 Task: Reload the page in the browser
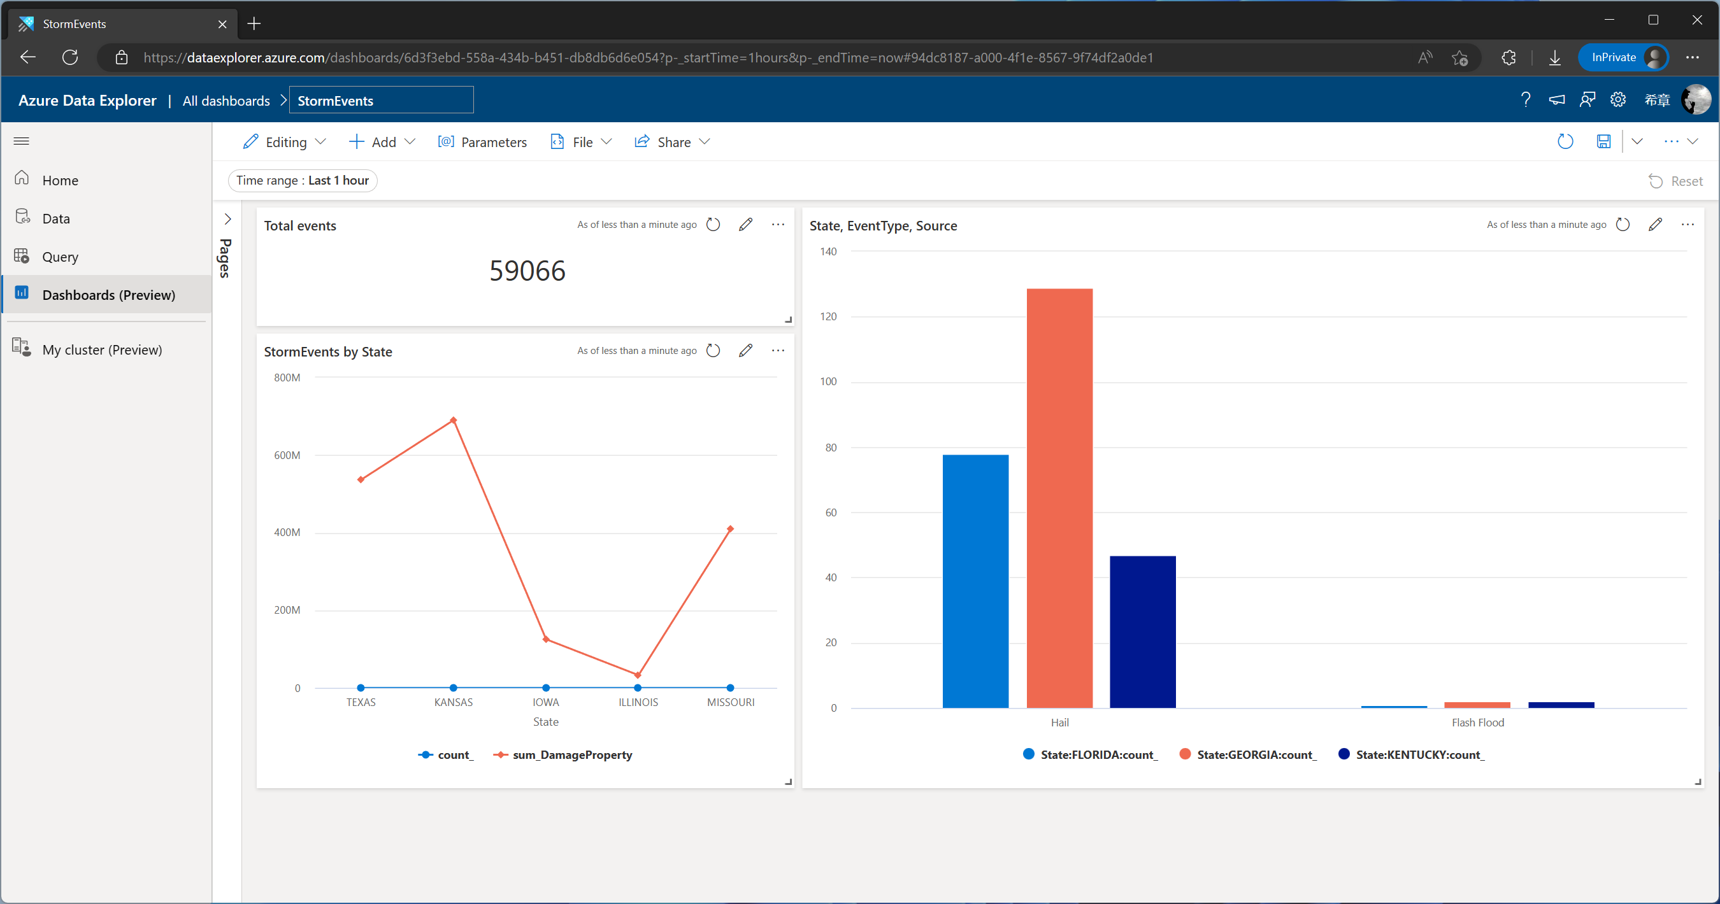tap(69, 57)
